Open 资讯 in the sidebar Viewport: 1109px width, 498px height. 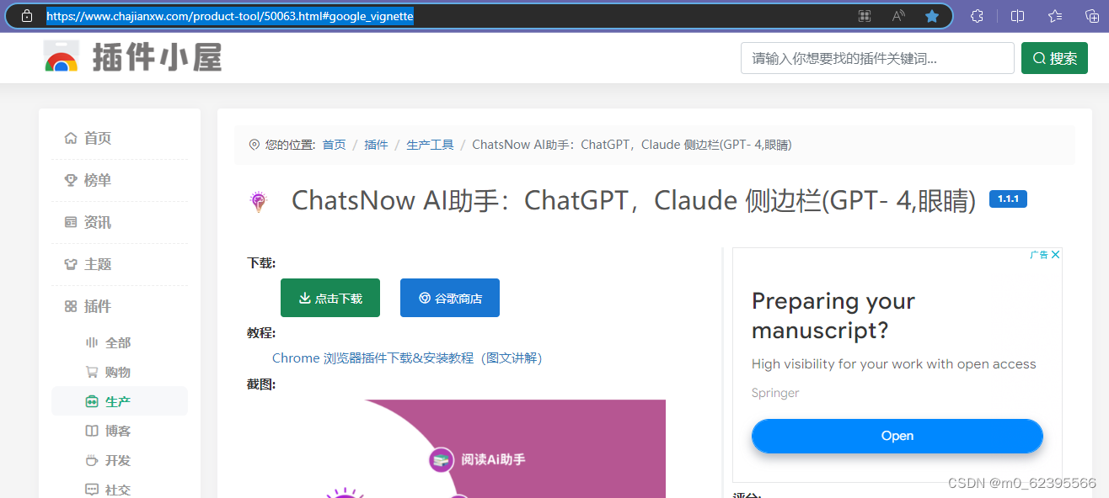pyautogui.click(x=120, y=222)
